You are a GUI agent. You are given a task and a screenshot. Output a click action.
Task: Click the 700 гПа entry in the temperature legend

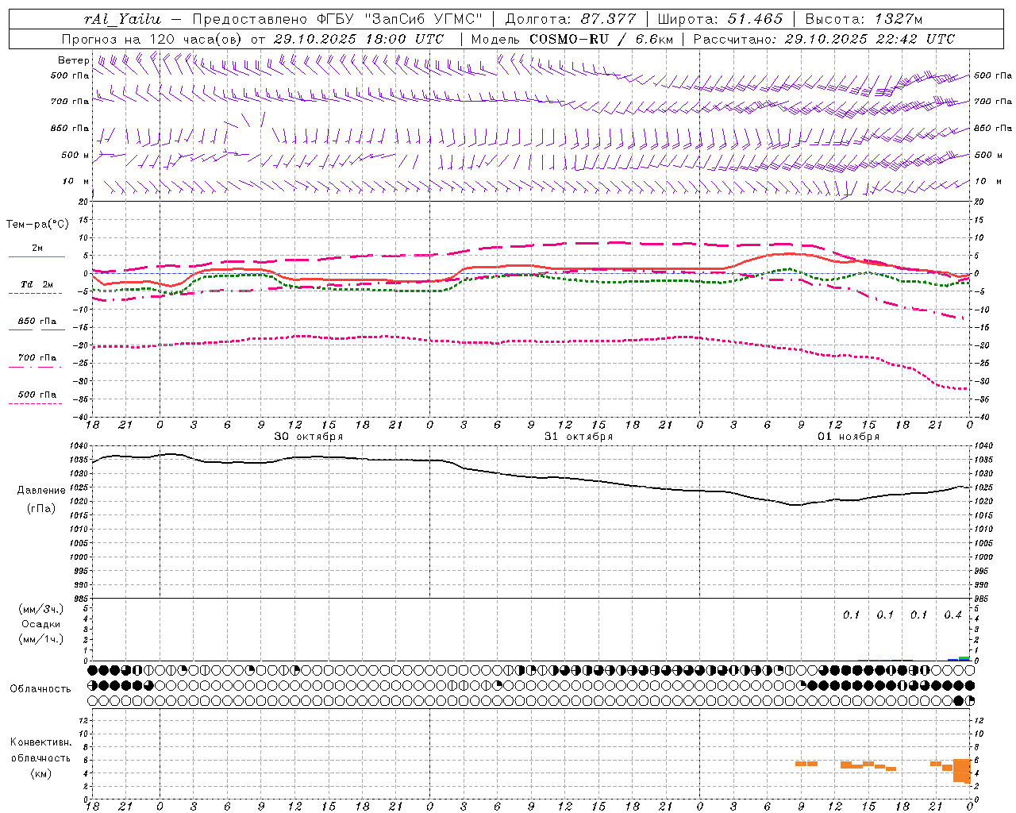pos(37,358)
